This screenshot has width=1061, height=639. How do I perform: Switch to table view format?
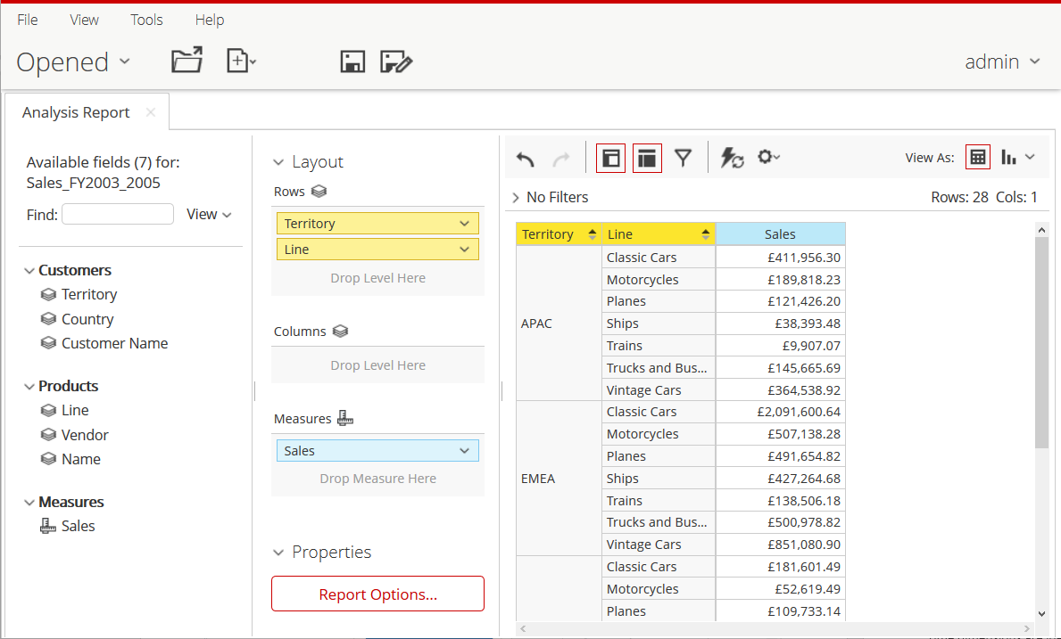click(977, 157)
